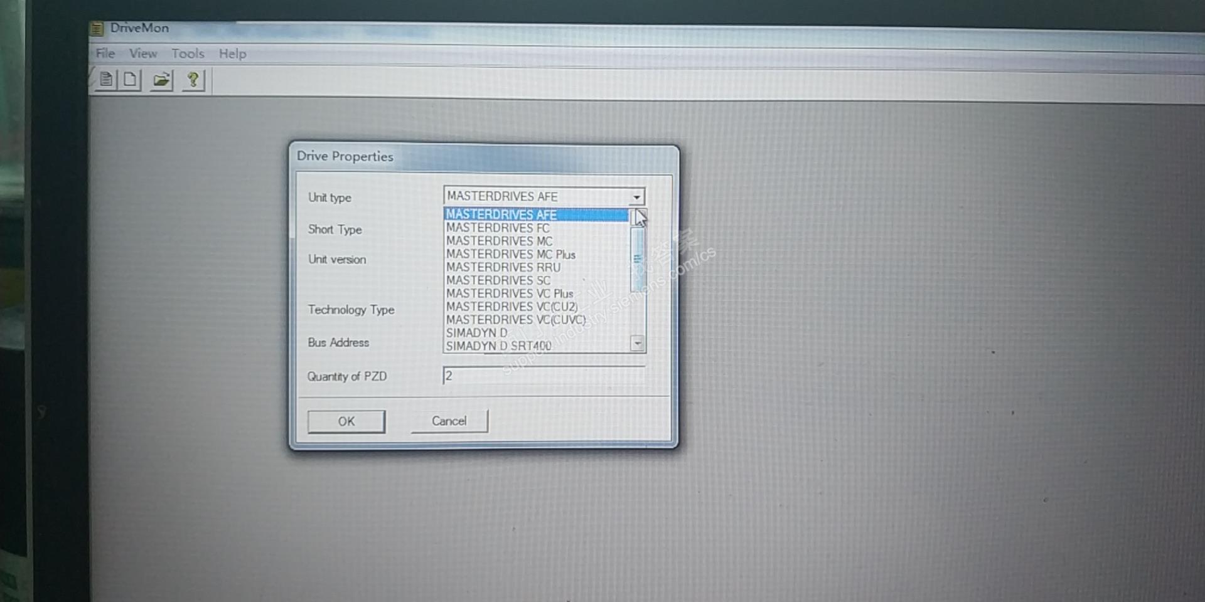
Task: Select MASTERDRIVES MC from the list
Action: tap(536, 241)
